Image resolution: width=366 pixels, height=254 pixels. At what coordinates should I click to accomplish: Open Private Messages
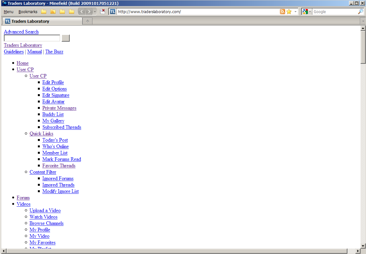pyautogui.click(x=59, y=108)
